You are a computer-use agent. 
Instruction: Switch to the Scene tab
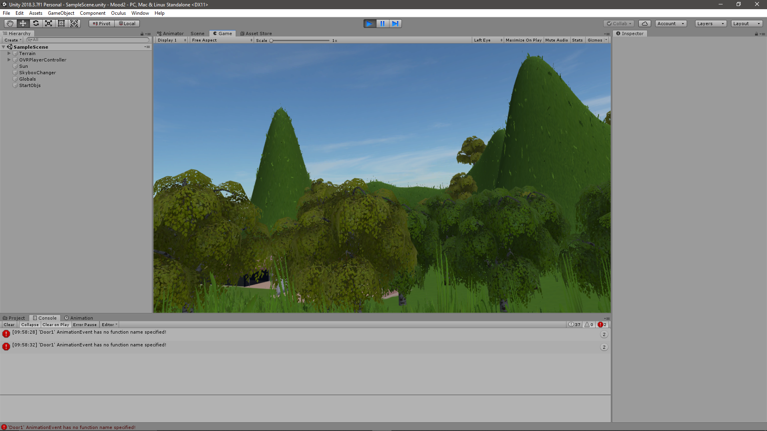(x=197, y=34)
